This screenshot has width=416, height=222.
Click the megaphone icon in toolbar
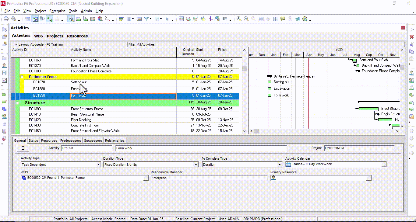[297, 19]
